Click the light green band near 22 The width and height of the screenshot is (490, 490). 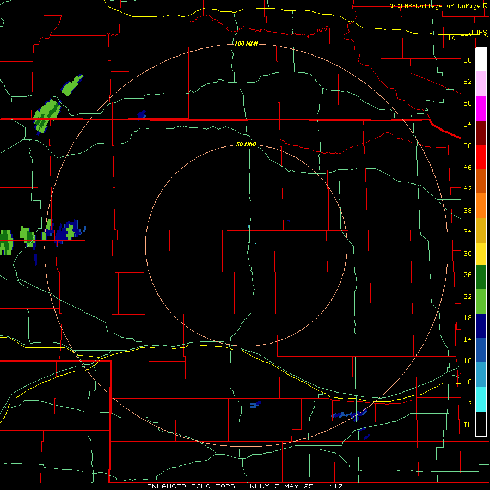pyautogui.click(x=481, y=302)
